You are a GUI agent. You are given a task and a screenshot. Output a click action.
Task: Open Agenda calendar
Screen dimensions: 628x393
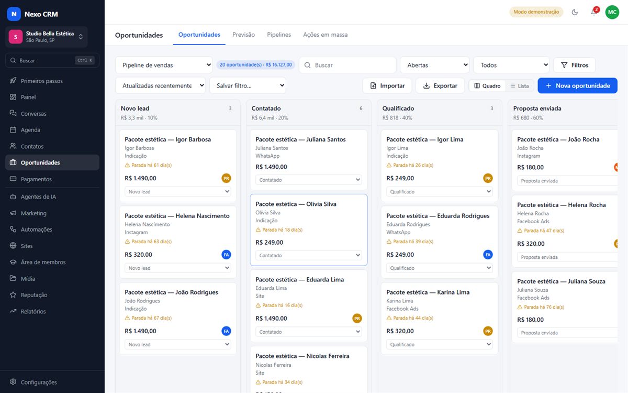pyautogui.click(x=52, y=130)
